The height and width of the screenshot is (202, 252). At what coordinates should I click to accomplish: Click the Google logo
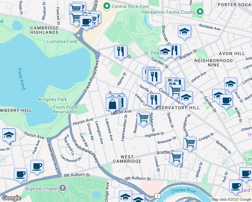[x=11, y=198]
